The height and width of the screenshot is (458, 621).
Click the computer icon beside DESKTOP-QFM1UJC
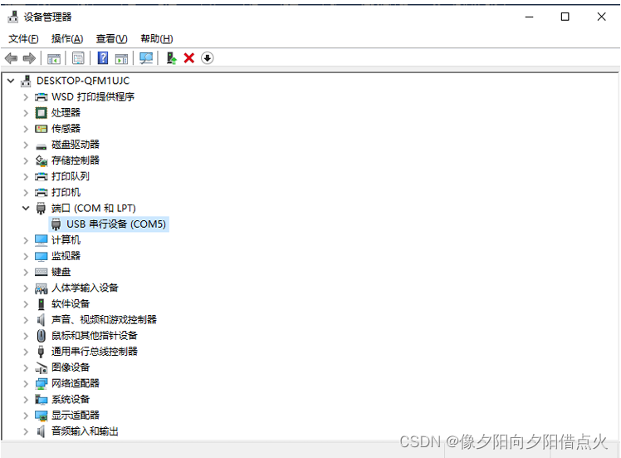(26, 81)
